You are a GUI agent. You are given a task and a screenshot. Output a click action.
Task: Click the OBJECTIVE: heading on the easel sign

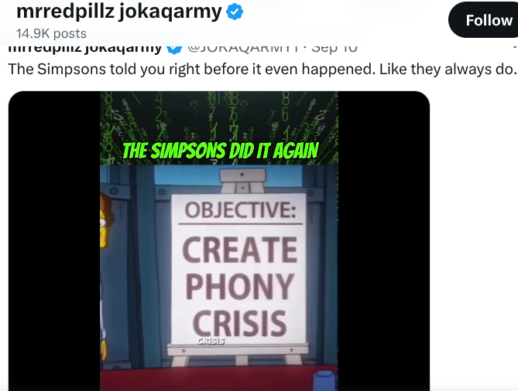[x=240, y=210]
